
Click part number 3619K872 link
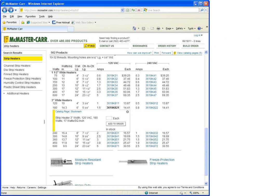pos(151,146)
